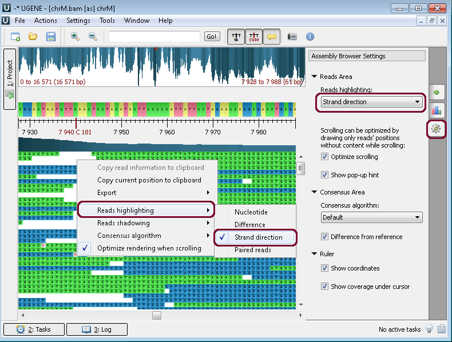Click the vertical scrollbar thumb in reads area
This screenshot has width=452, height=342.
[x=300, y=168]
